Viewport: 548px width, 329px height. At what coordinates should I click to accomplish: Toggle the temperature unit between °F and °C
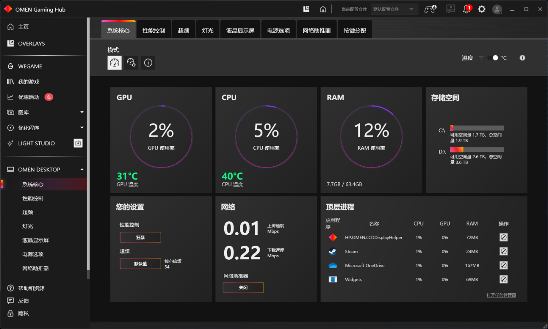point(493,58)
